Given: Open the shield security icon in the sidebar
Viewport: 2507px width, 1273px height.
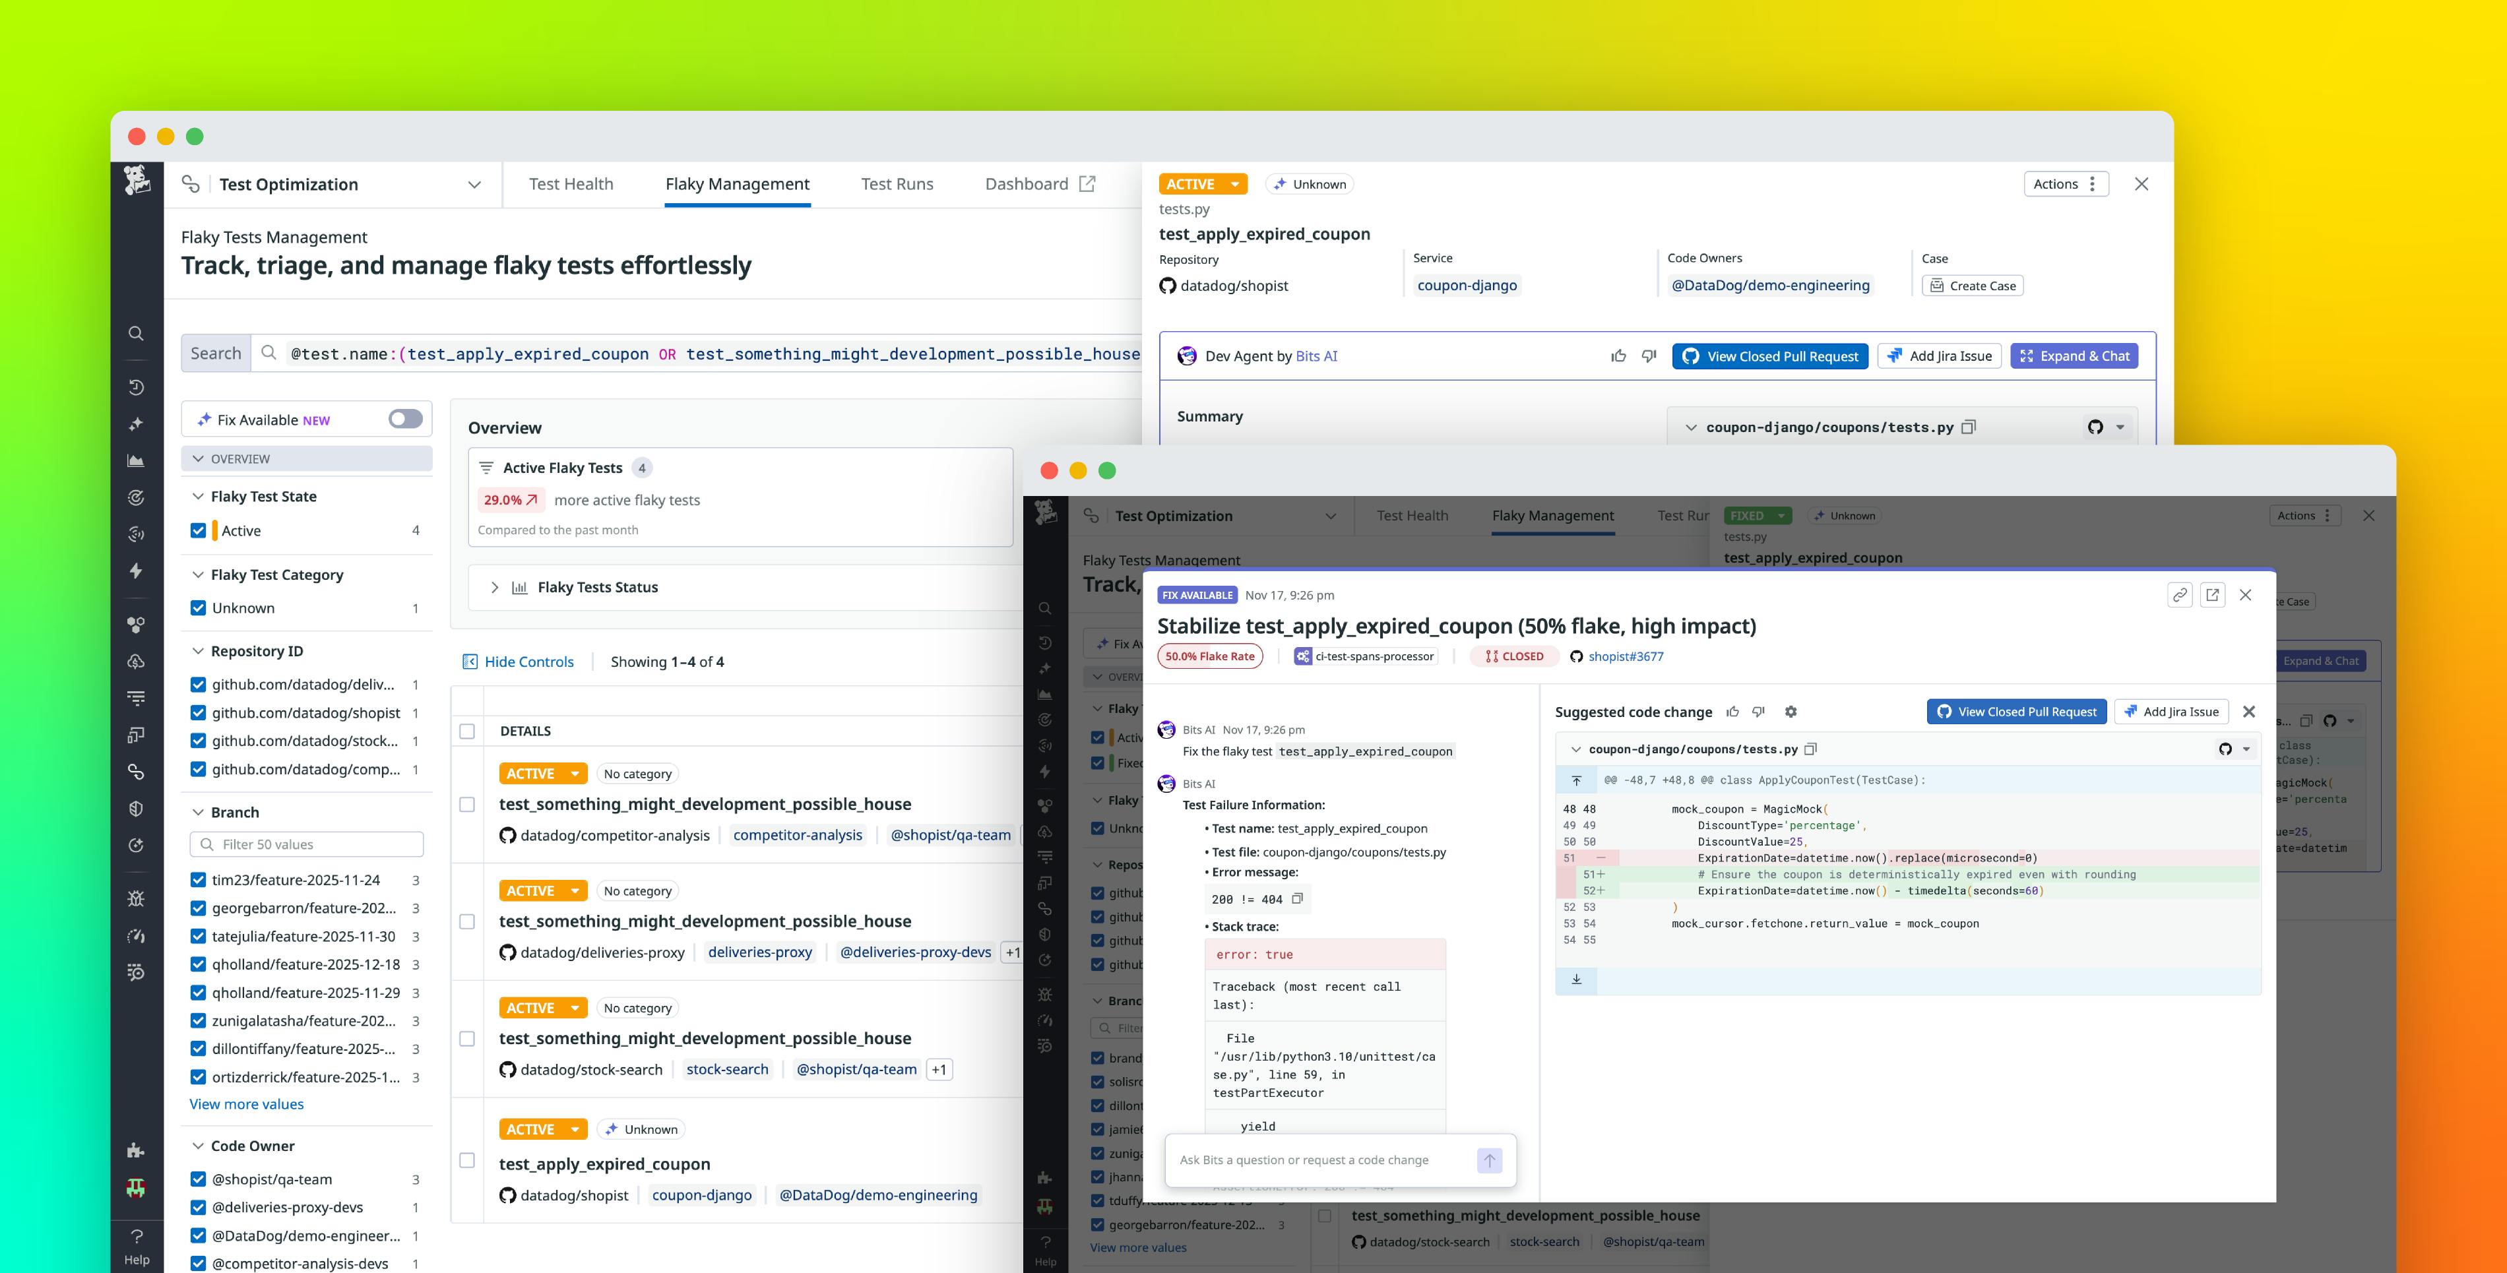Looking at the screenshot, I should tap(137, 808).
